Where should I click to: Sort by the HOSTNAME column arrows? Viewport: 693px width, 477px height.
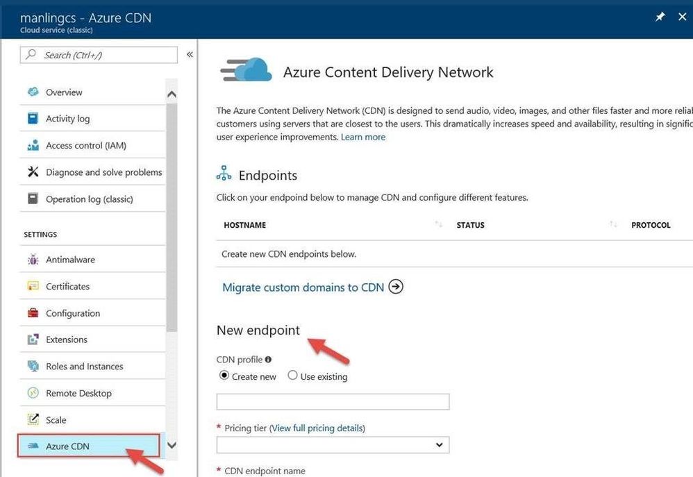point(438,224)
